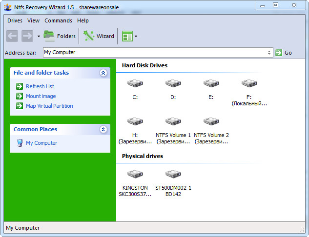Click the Refresh List link

pyautogui.click(x=40, y=86)
